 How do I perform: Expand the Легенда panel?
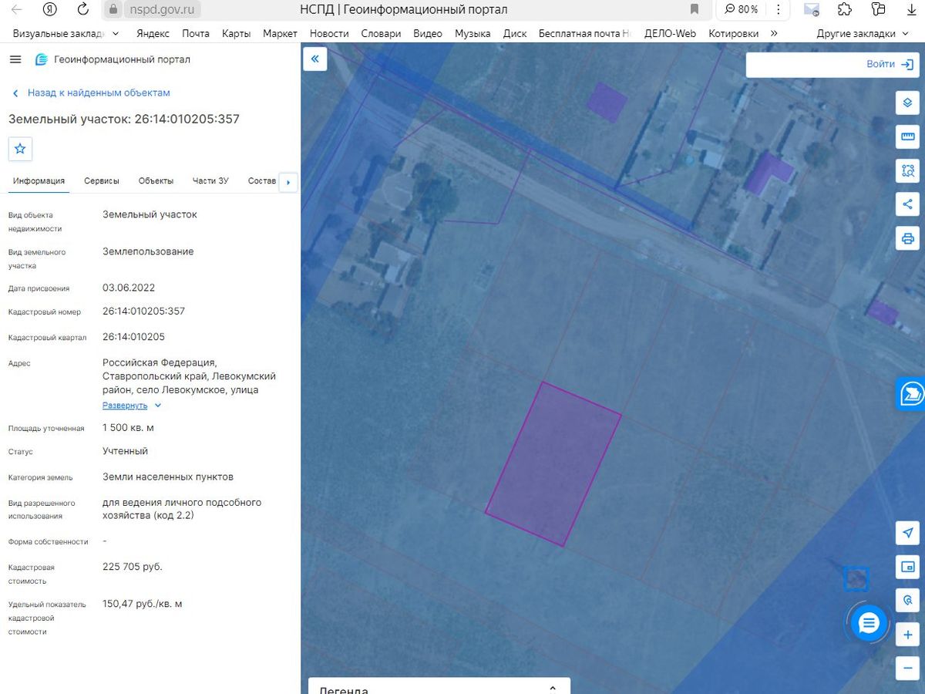click(x=439, y=688)
